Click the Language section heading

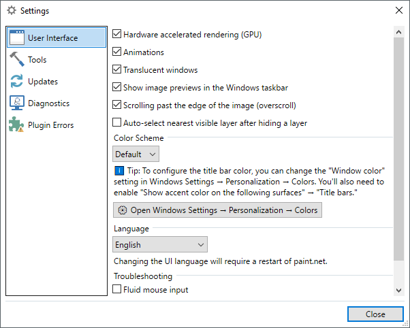click(x=131, y=229)
